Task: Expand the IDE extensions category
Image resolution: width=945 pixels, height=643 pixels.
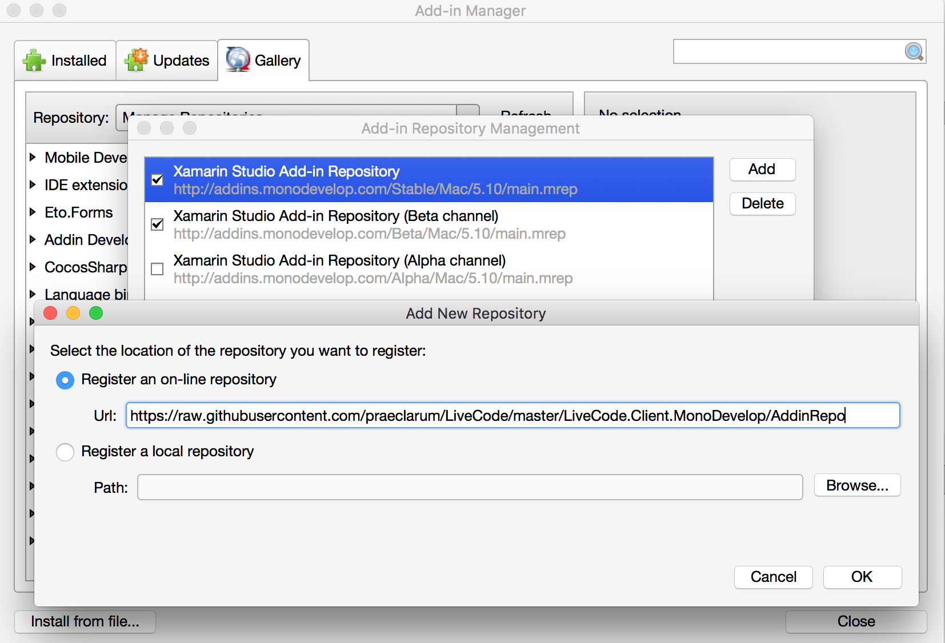Action: click(33, 184)
